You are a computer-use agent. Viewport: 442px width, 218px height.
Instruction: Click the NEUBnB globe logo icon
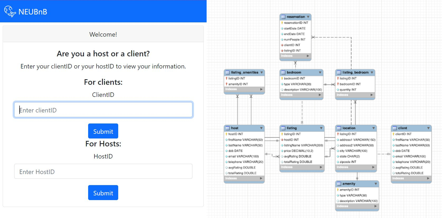tap(10, 11)
